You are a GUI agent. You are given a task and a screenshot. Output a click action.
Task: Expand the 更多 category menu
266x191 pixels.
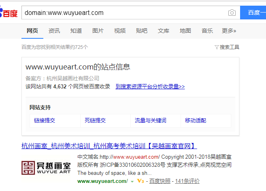click(x=229, y=31)
